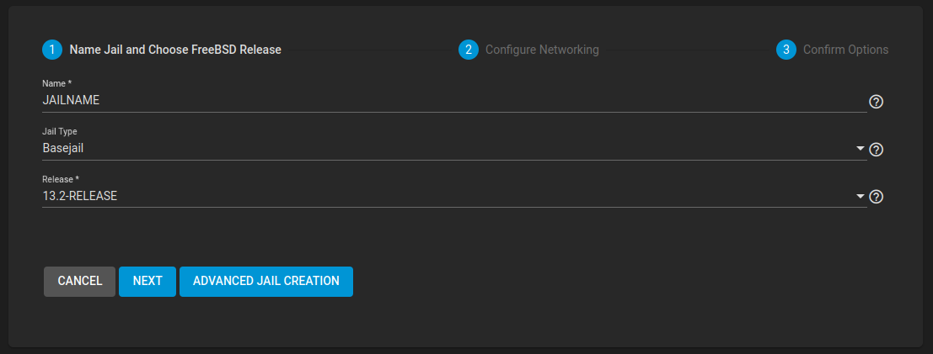Click into the JAILNAME name field
This screenshot has width=933, height=354.
(447, 100)
